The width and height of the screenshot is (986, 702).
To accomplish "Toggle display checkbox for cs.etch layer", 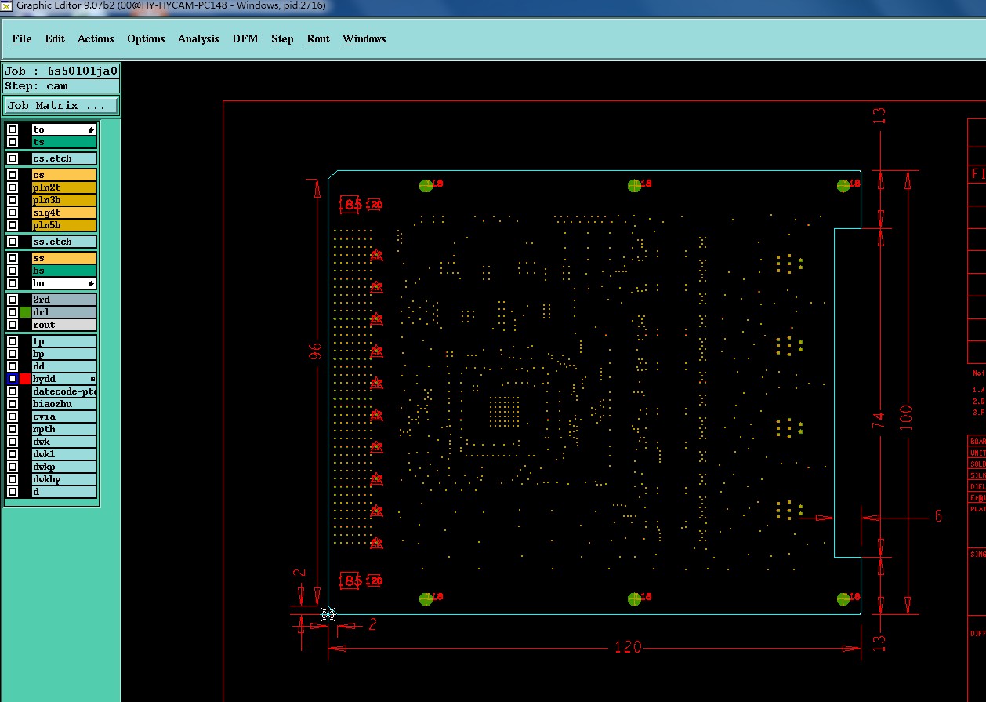I will tap(13, 158).
